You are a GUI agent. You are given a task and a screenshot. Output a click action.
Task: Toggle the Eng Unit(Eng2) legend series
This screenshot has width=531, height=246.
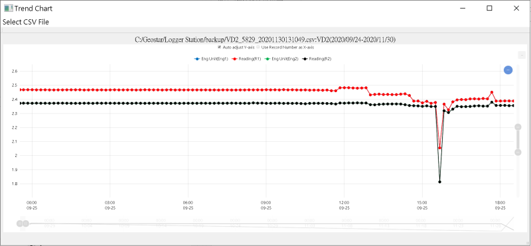click(x=281, y=59)
